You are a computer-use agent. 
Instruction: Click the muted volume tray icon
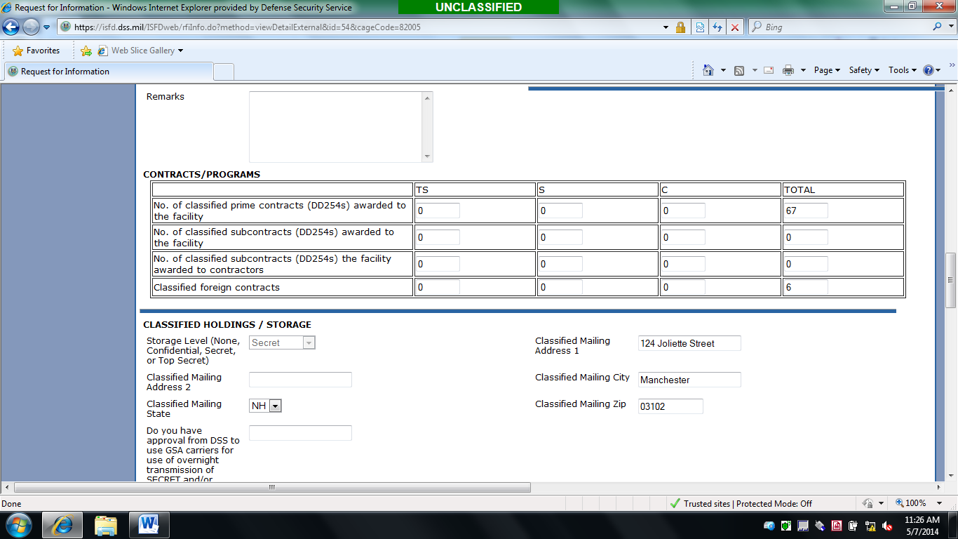click(887, 526)
